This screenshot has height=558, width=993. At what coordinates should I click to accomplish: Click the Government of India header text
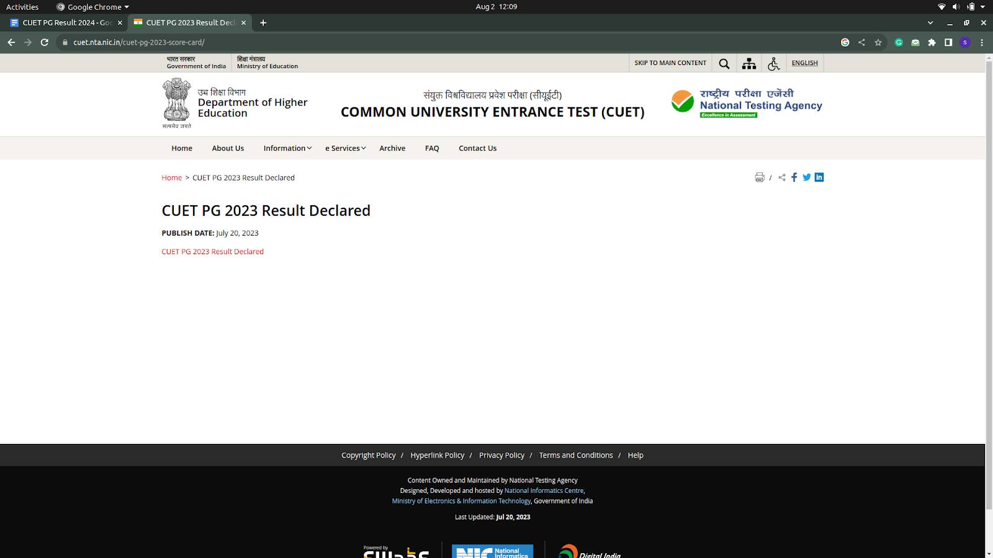click(196, 66)
